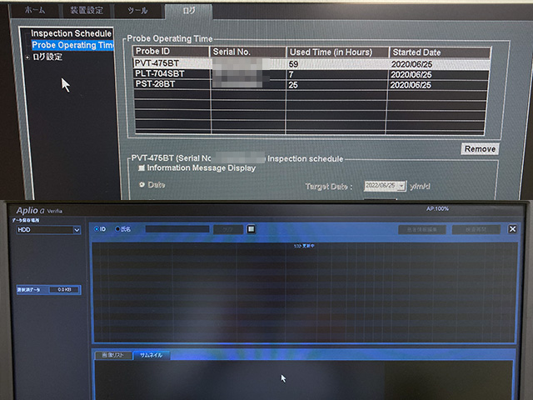Select the PST-28BT probe row
The image size is (533, 400).
311,84
